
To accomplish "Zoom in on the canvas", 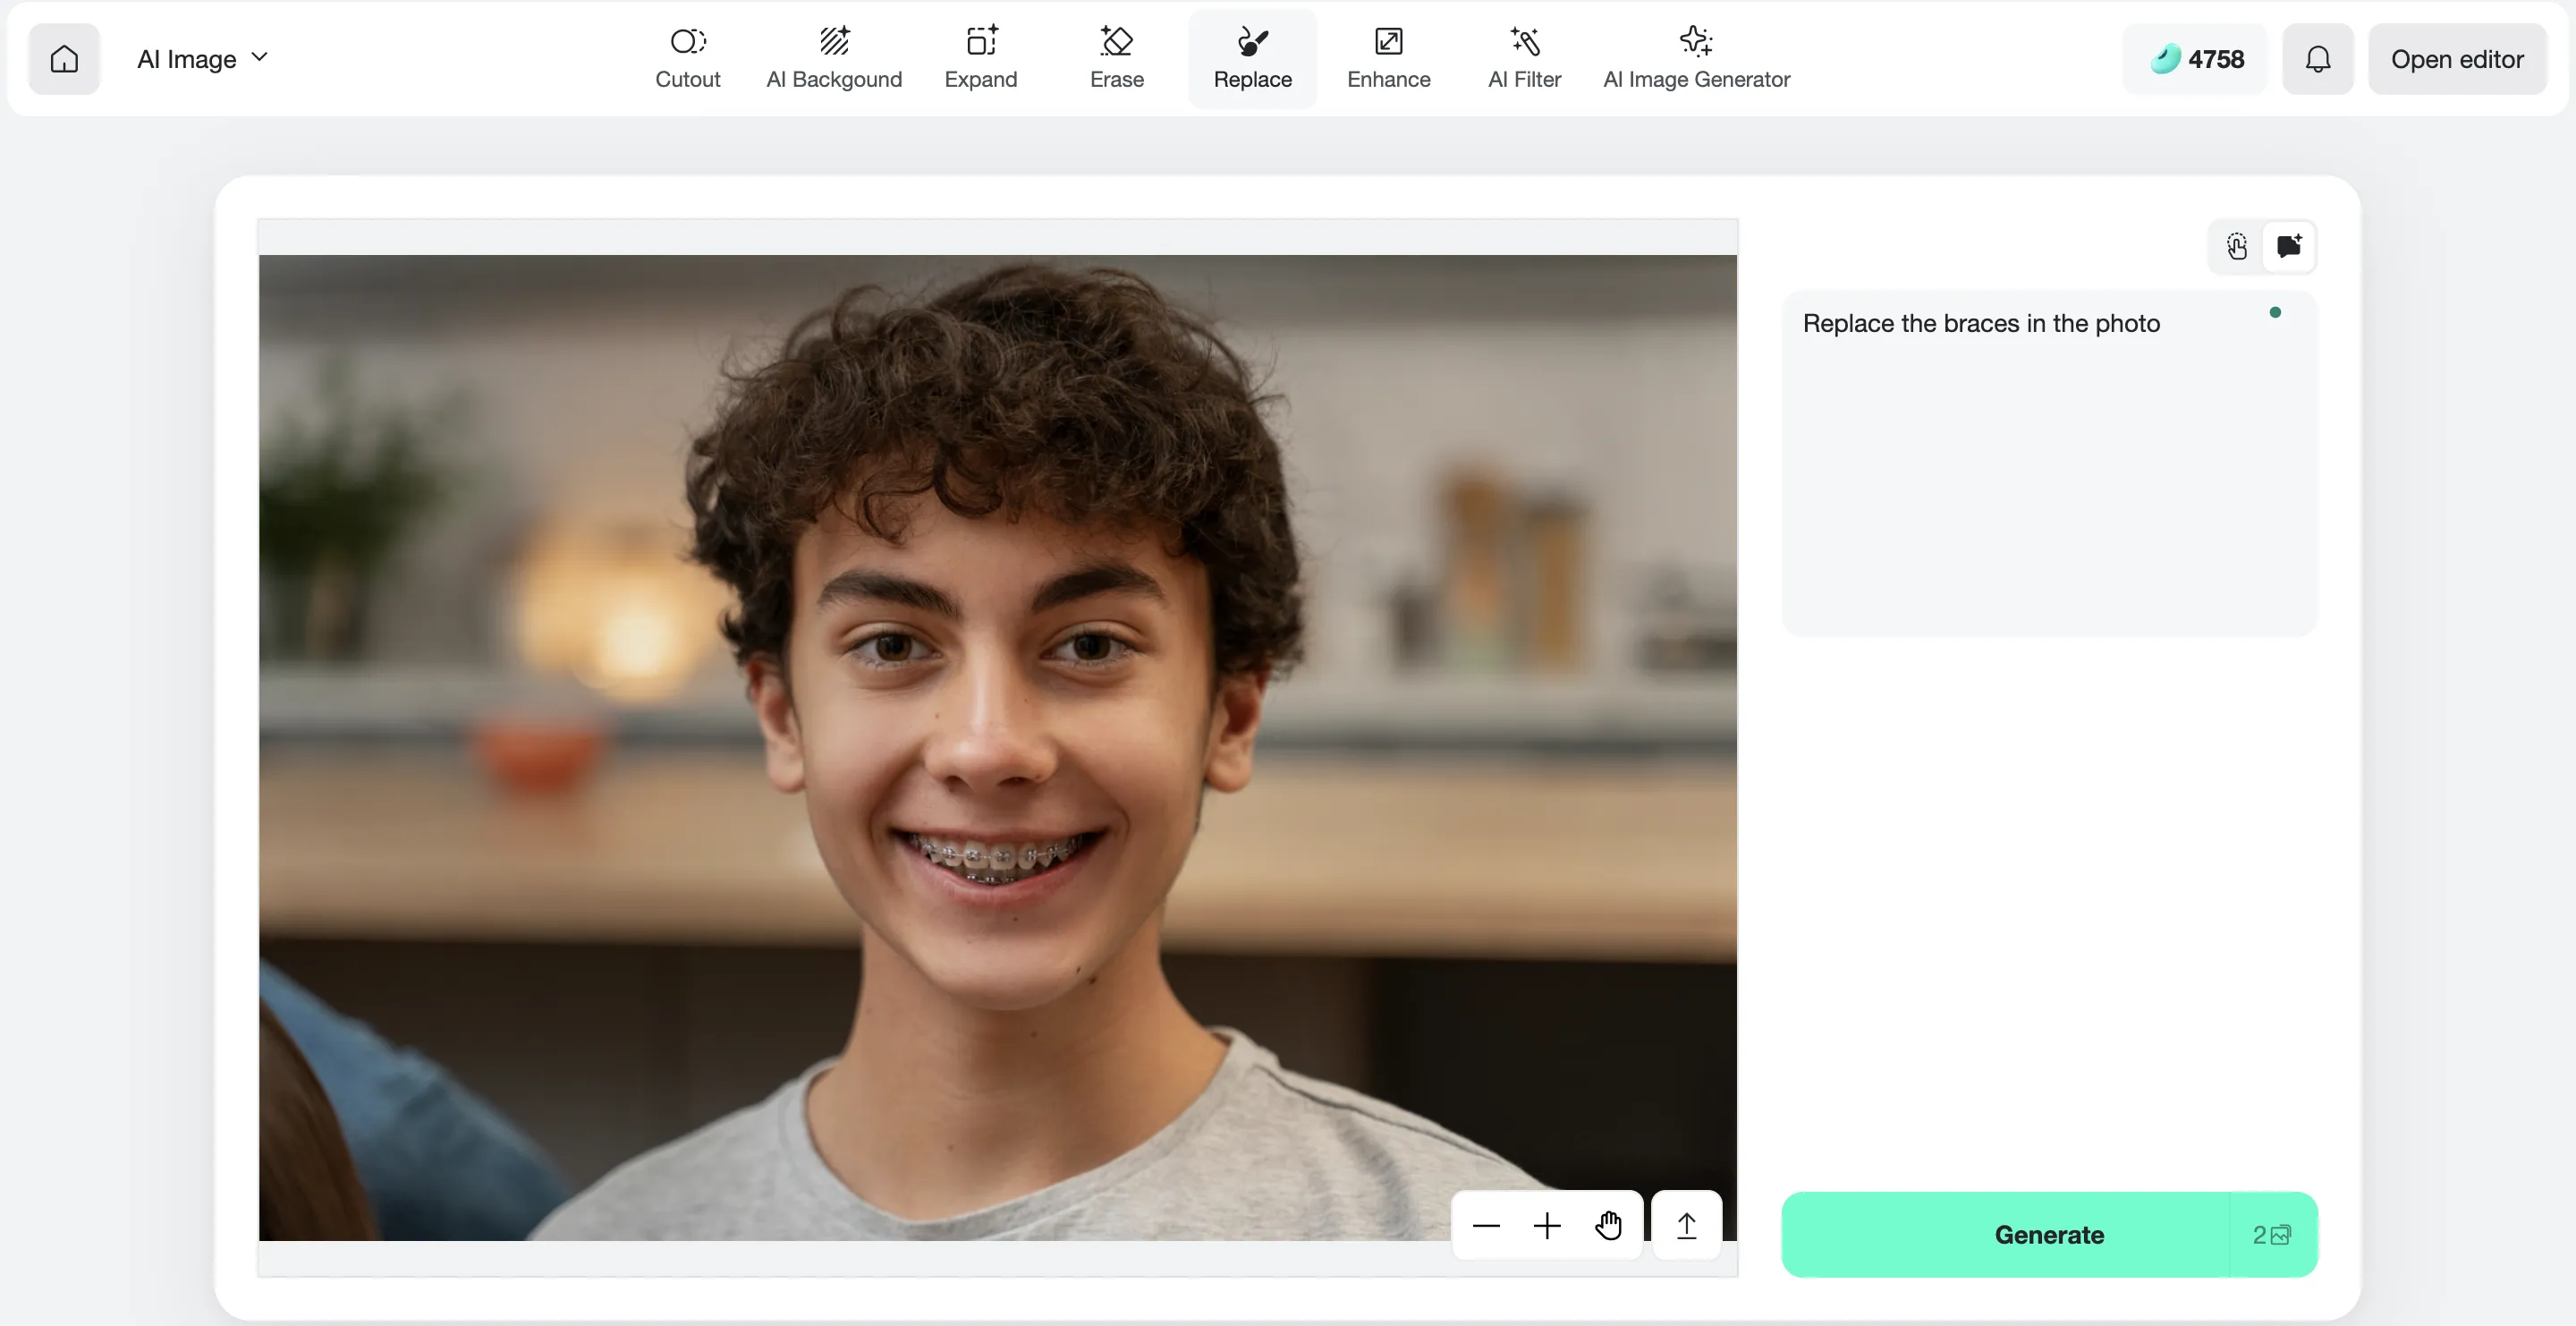I will click(1546, 1226).
